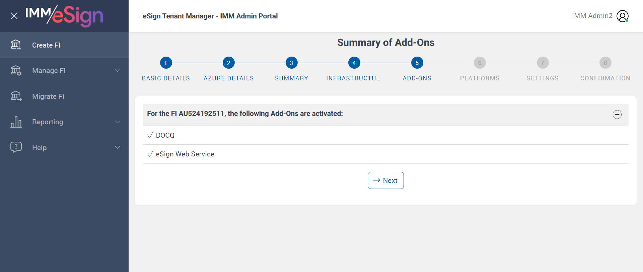Screen dimensions: 643x272
Task: Expand the Help menu chevron
Action: [118, 147]
